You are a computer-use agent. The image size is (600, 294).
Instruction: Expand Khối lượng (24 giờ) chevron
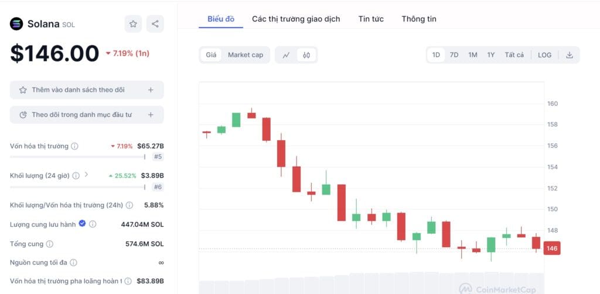click(x=86, y=175)
